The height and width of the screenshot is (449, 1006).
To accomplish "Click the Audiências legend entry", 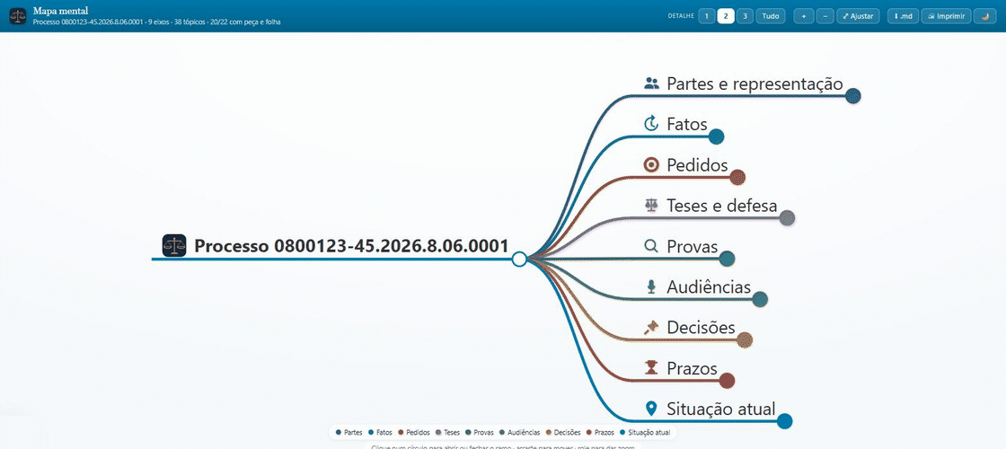I will [519, 433].
